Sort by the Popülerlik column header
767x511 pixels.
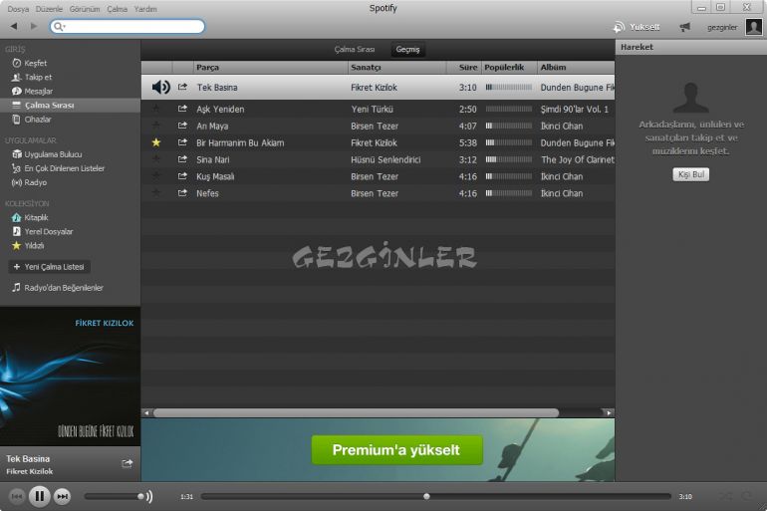[509, 68]
